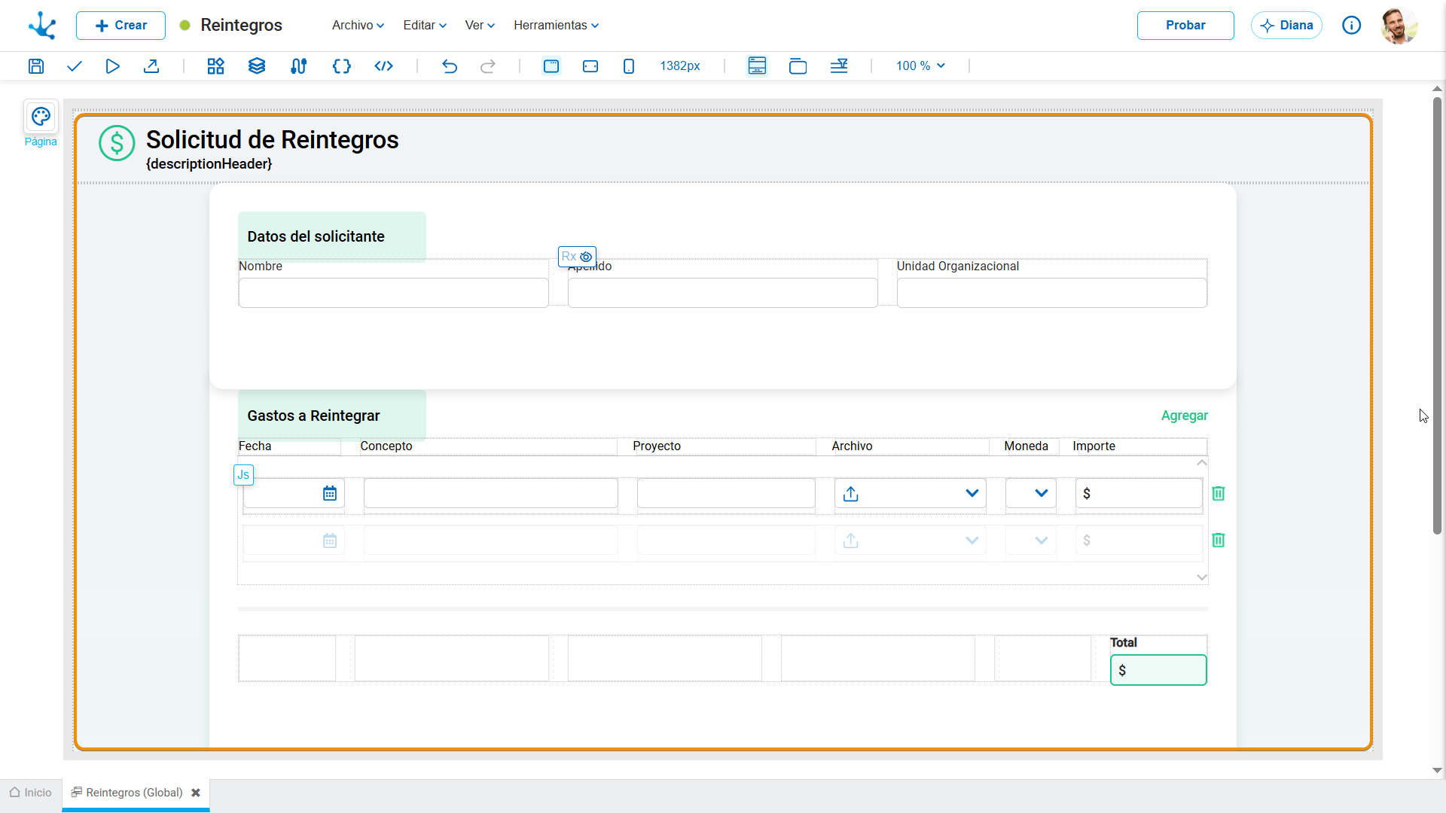Open the curly braces code icon

click(342, 66)
